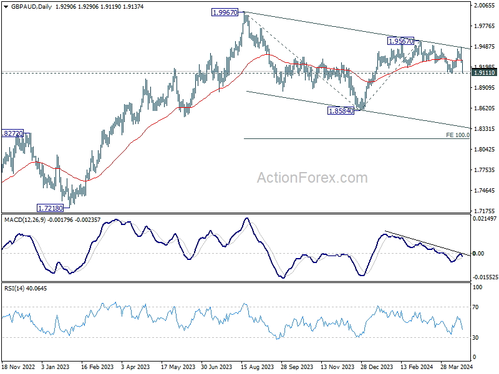This screenshot has height=374, width=499.
Task: Click the 28 Dec 2023 date label
Action: point(377,367)
